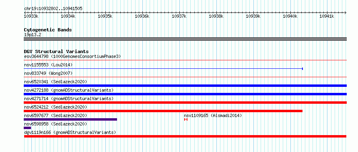The width and height of the screenshot is (358, 152).
Task: Select the 19p13.2 band label
Action: 33,35
